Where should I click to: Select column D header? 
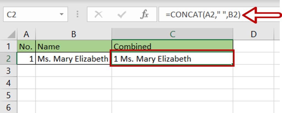click(x=254, y=34)
